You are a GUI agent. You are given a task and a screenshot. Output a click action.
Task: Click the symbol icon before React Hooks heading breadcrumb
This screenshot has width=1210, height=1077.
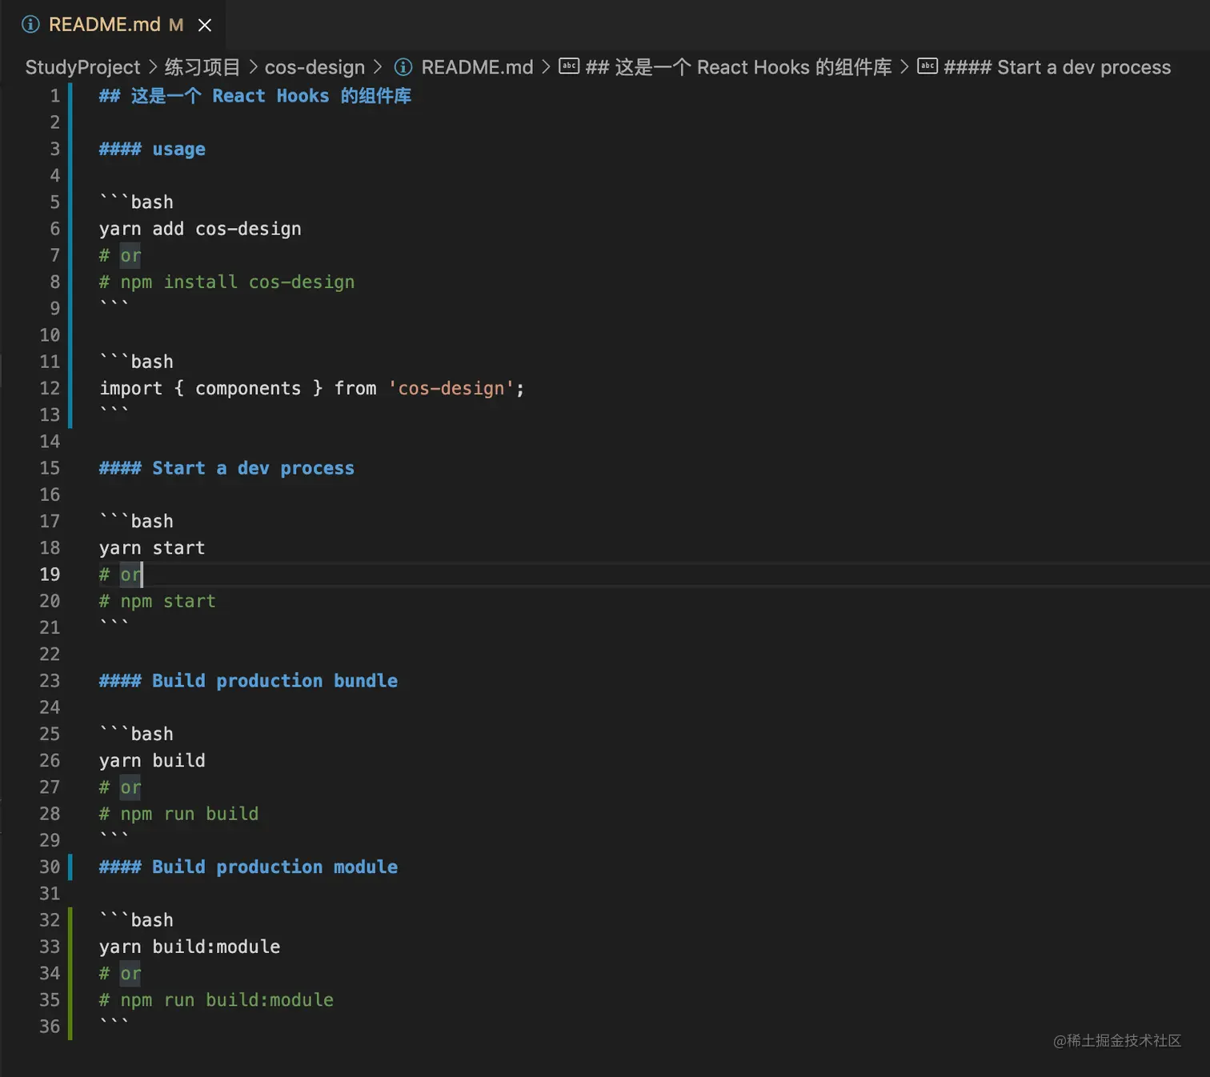point(569,66)
